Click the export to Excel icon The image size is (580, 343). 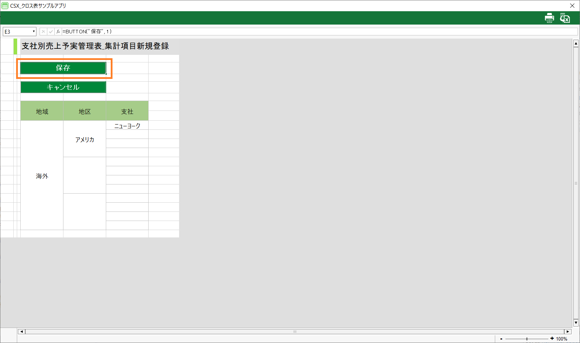pyautogui.click(x=565, y=18)
